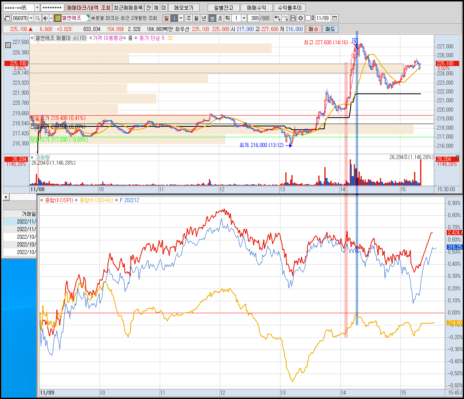Open 메모보기 memo view
This screenshot has width=464, height=399.
click(184, 8)
